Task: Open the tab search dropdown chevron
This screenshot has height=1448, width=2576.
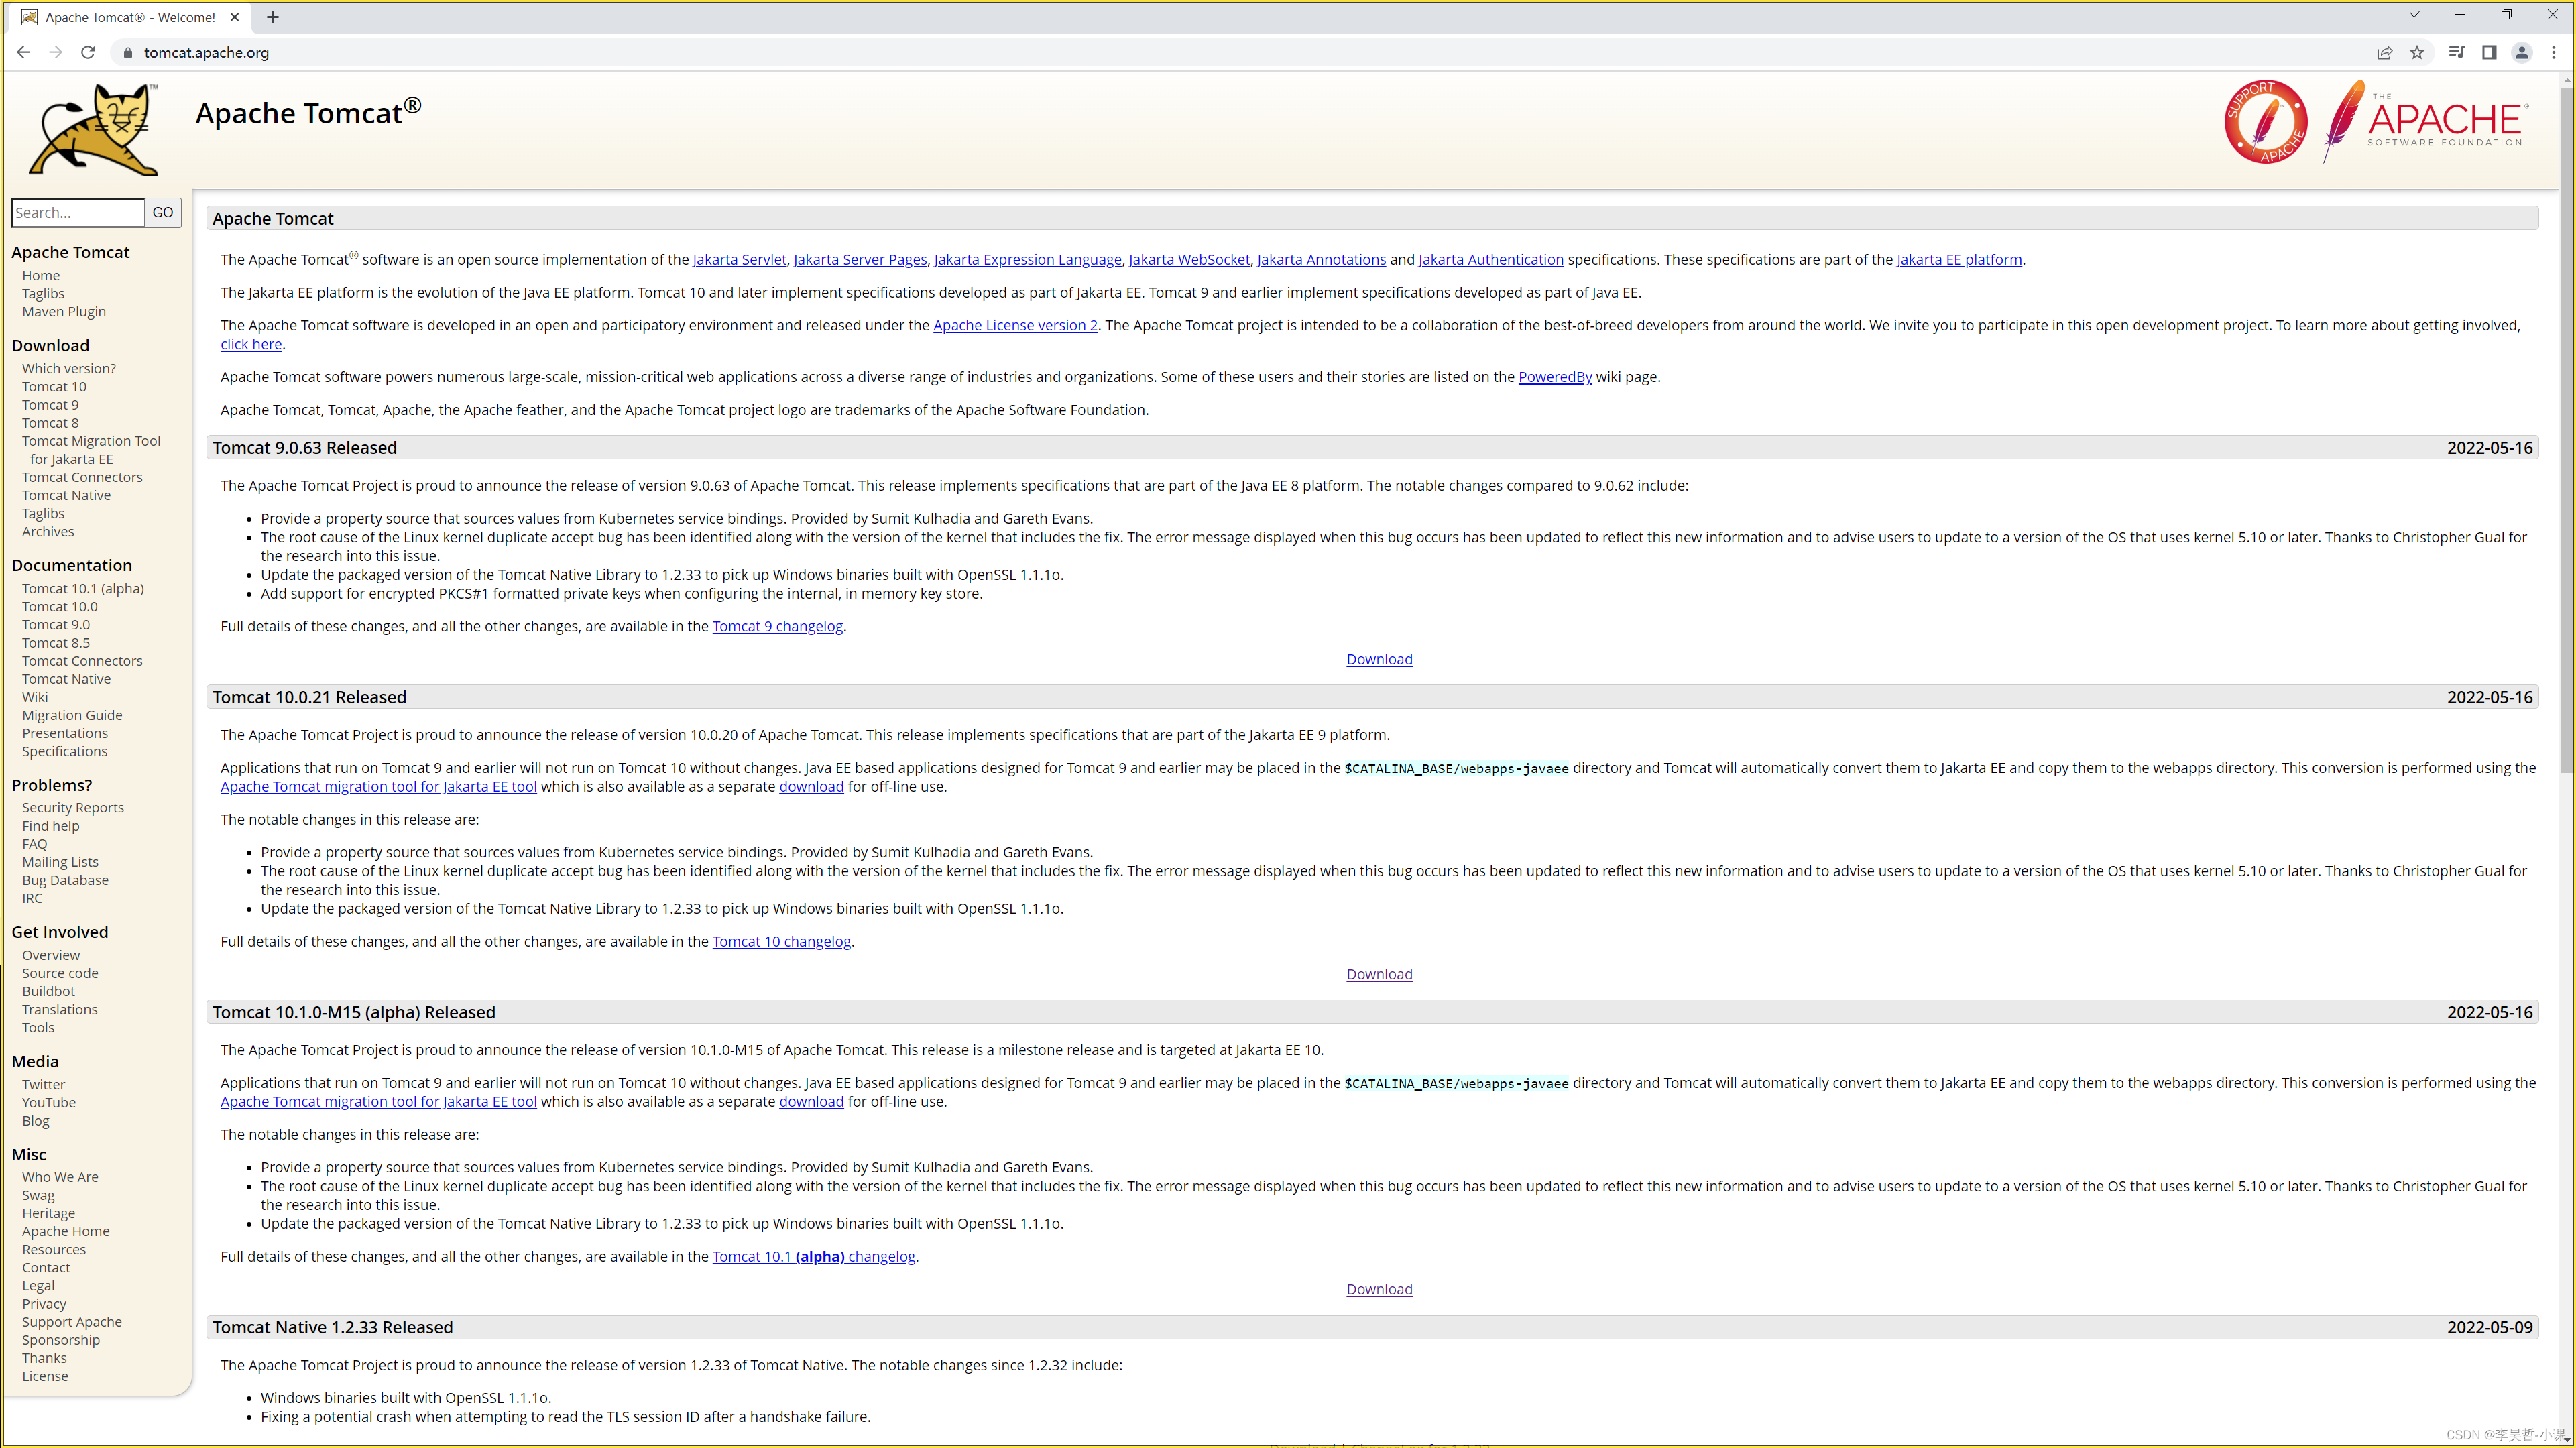Action: (x=2414, y=15)
